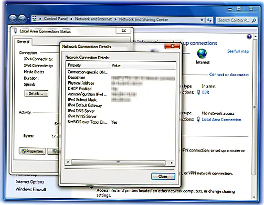This screenshot has width=264, height=205.
Task: Click the details list horizontal scrollbar thumb
Action: coord(118,163)
